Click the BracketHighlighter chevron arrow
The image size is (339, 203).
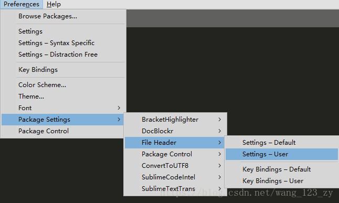pyautogui.click(x=220, y=120)
